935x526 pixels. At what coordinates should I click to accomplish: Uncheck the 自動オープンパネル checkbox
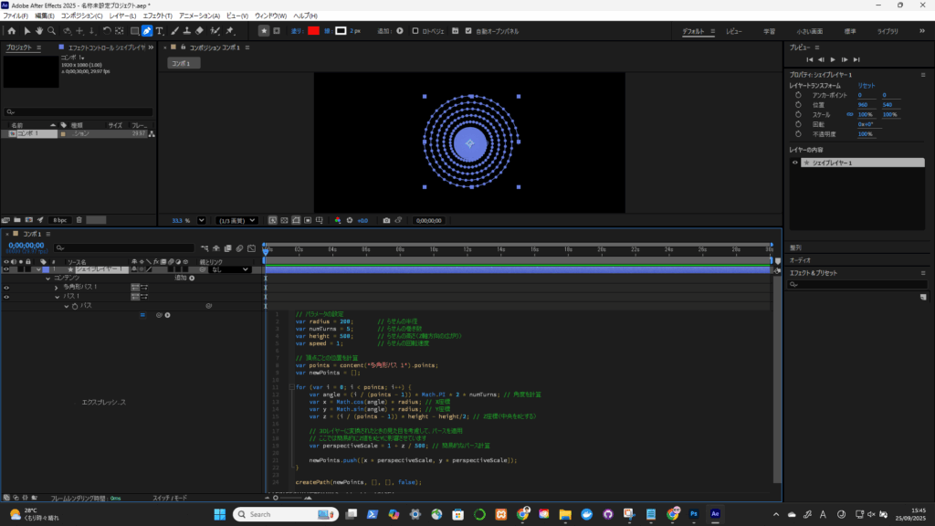tap(468, 31)
